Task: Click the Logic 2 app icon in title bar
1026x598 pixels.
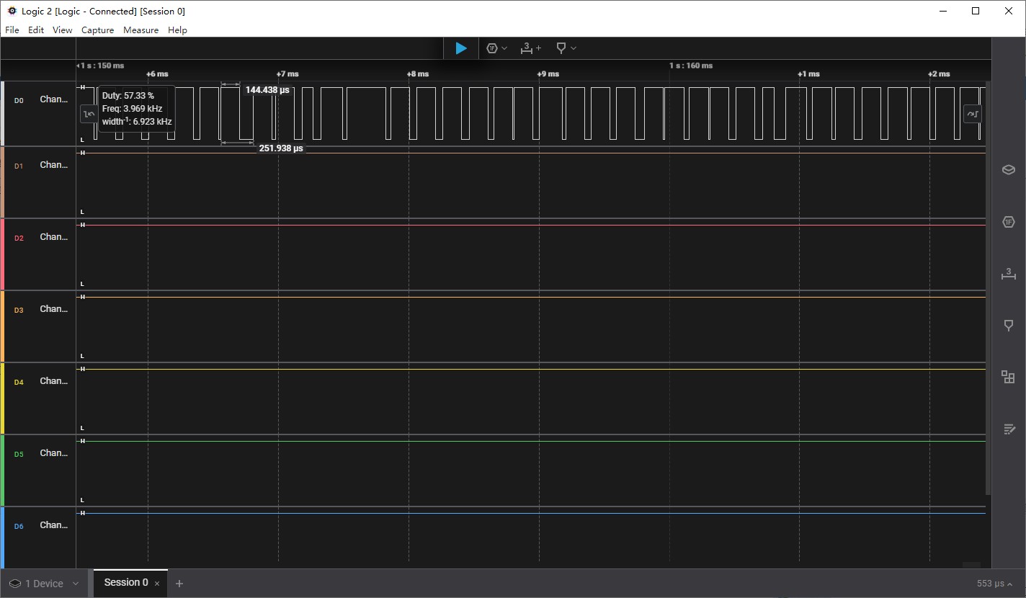Action: point(12,11)
